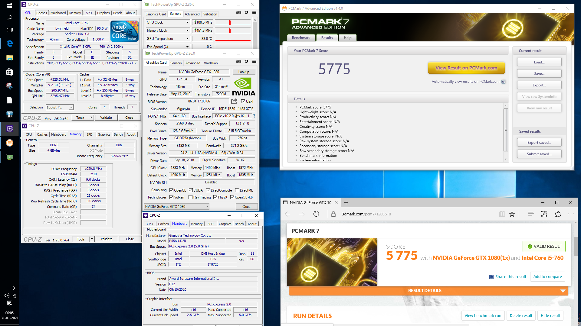The width and height of the screenshot is (581, 326).
Task: Click the NVIDIA logo in GPU-Z
Action: pos(244,87)
